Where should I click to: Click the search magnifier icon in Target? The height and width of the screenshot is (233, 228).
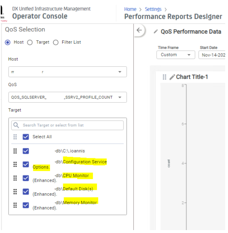pyautogui.click(x=16, y=125)
